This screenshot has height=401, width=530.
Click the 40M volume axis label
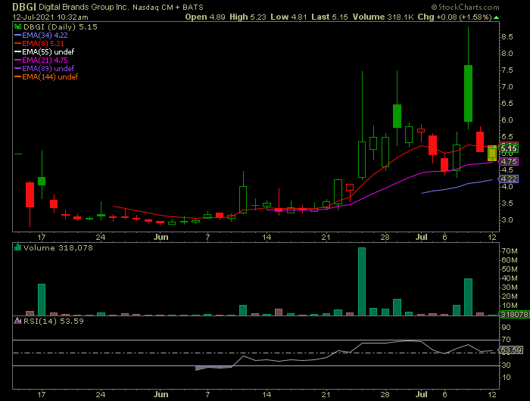pyautogui.click(x=509, y=278)
